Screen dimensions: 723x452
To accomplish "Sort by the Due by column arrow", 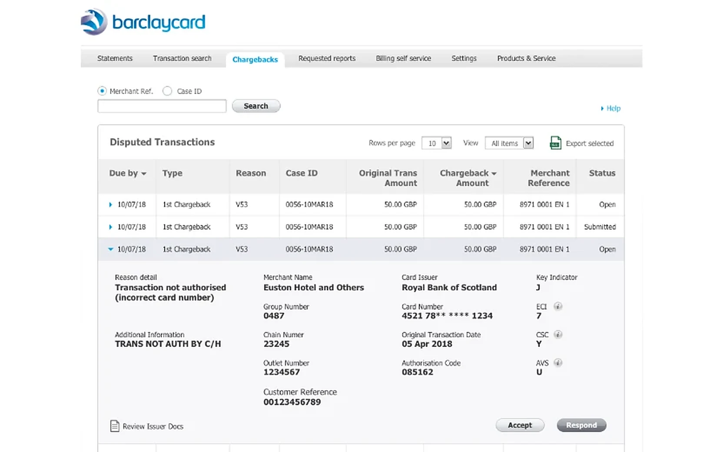I will click(x=144, y=173).
